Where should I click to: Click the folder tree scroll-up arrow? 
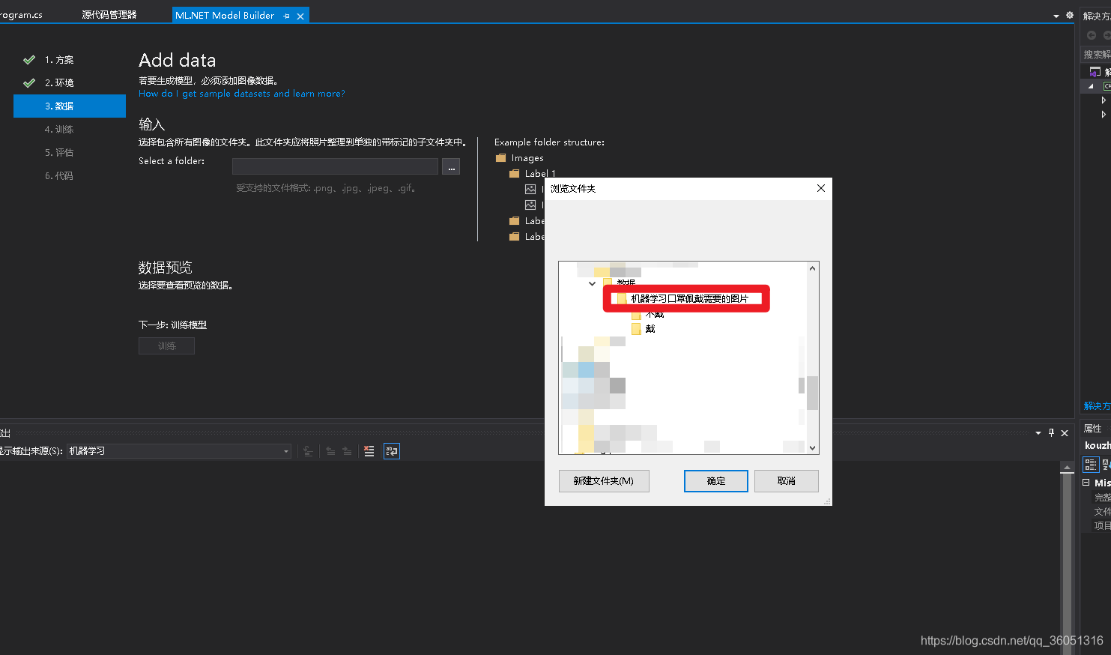pyautogui.click(x=812, y=268)
